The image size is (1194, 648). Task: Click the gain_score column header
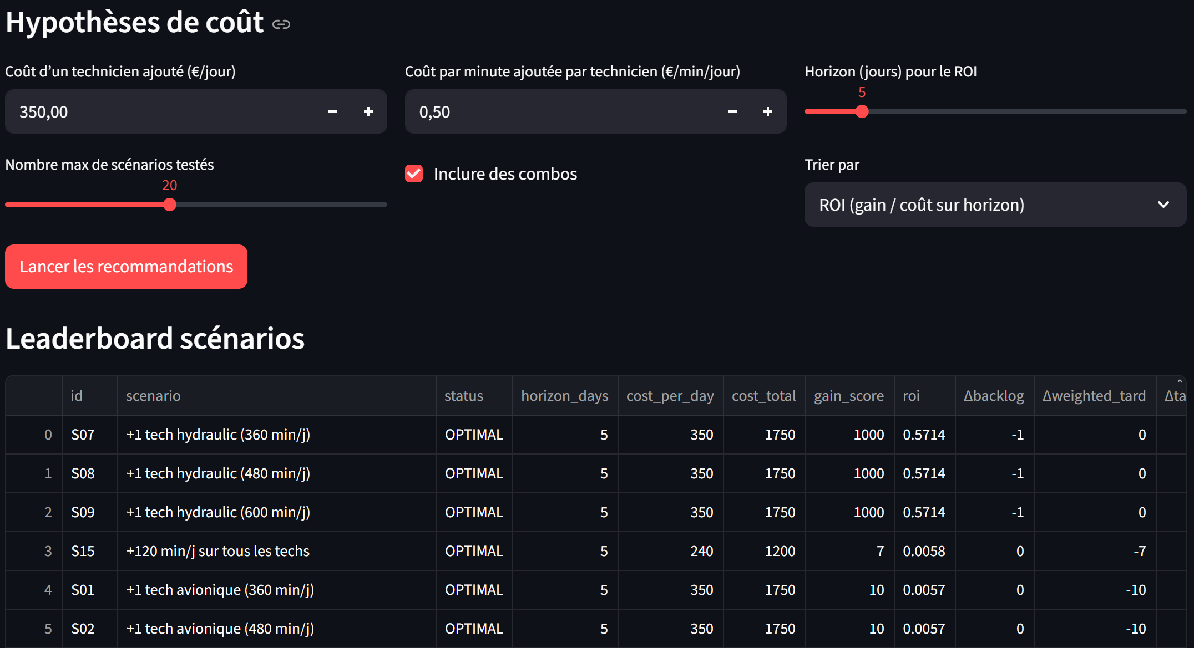849,395
